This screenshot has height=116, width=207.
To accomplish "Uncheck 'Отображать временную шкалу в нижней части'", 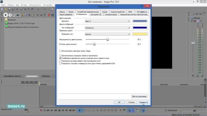I will tap(60, 58).
